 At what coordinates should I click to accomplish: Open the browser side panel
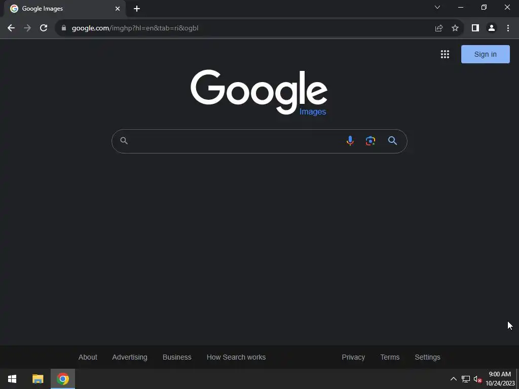click(475, 28)
